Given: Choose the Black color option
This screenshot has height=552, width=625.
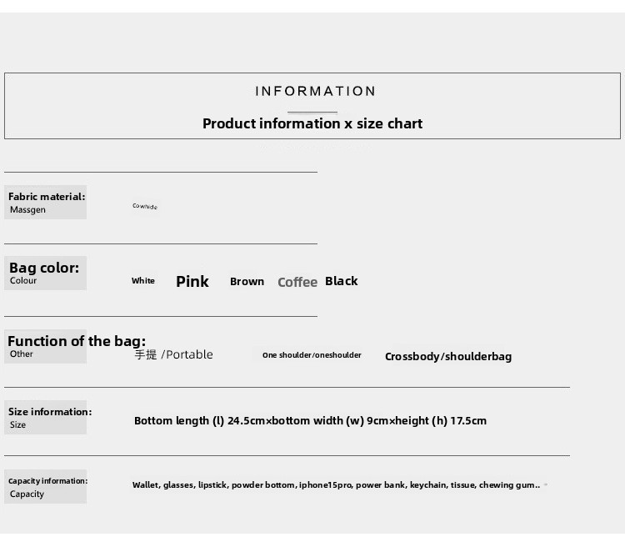Looking at the screenshot, I should click(x=341, y=281).
